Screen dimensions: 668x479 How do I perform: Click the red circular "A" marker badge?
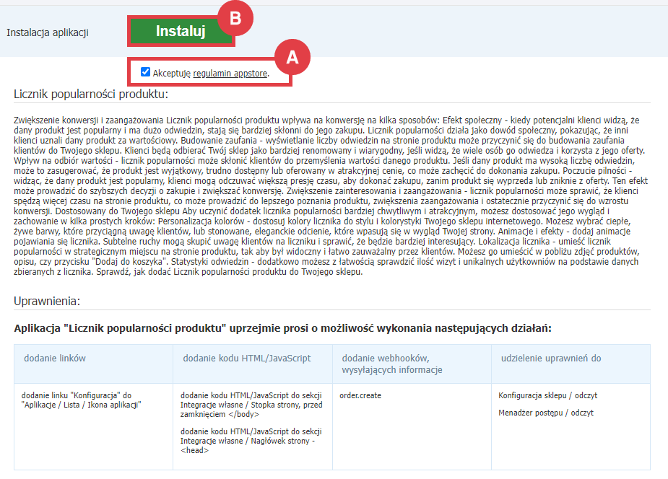[x=292, y=58]
